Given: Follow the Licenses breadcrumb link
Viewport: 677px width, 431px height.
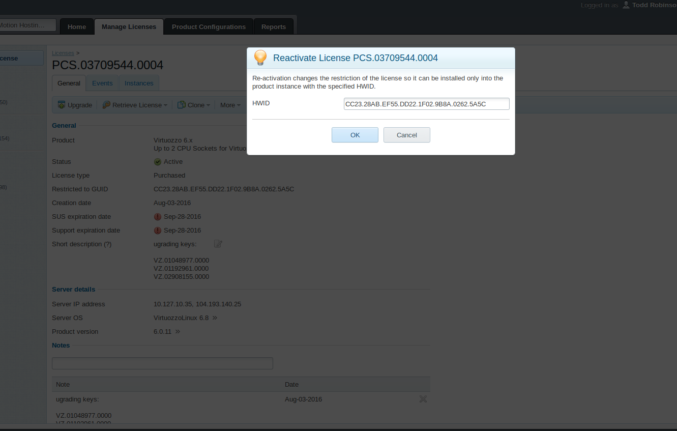Looking at the screenshot, I should pyautogui.click(x=63, y=53).
